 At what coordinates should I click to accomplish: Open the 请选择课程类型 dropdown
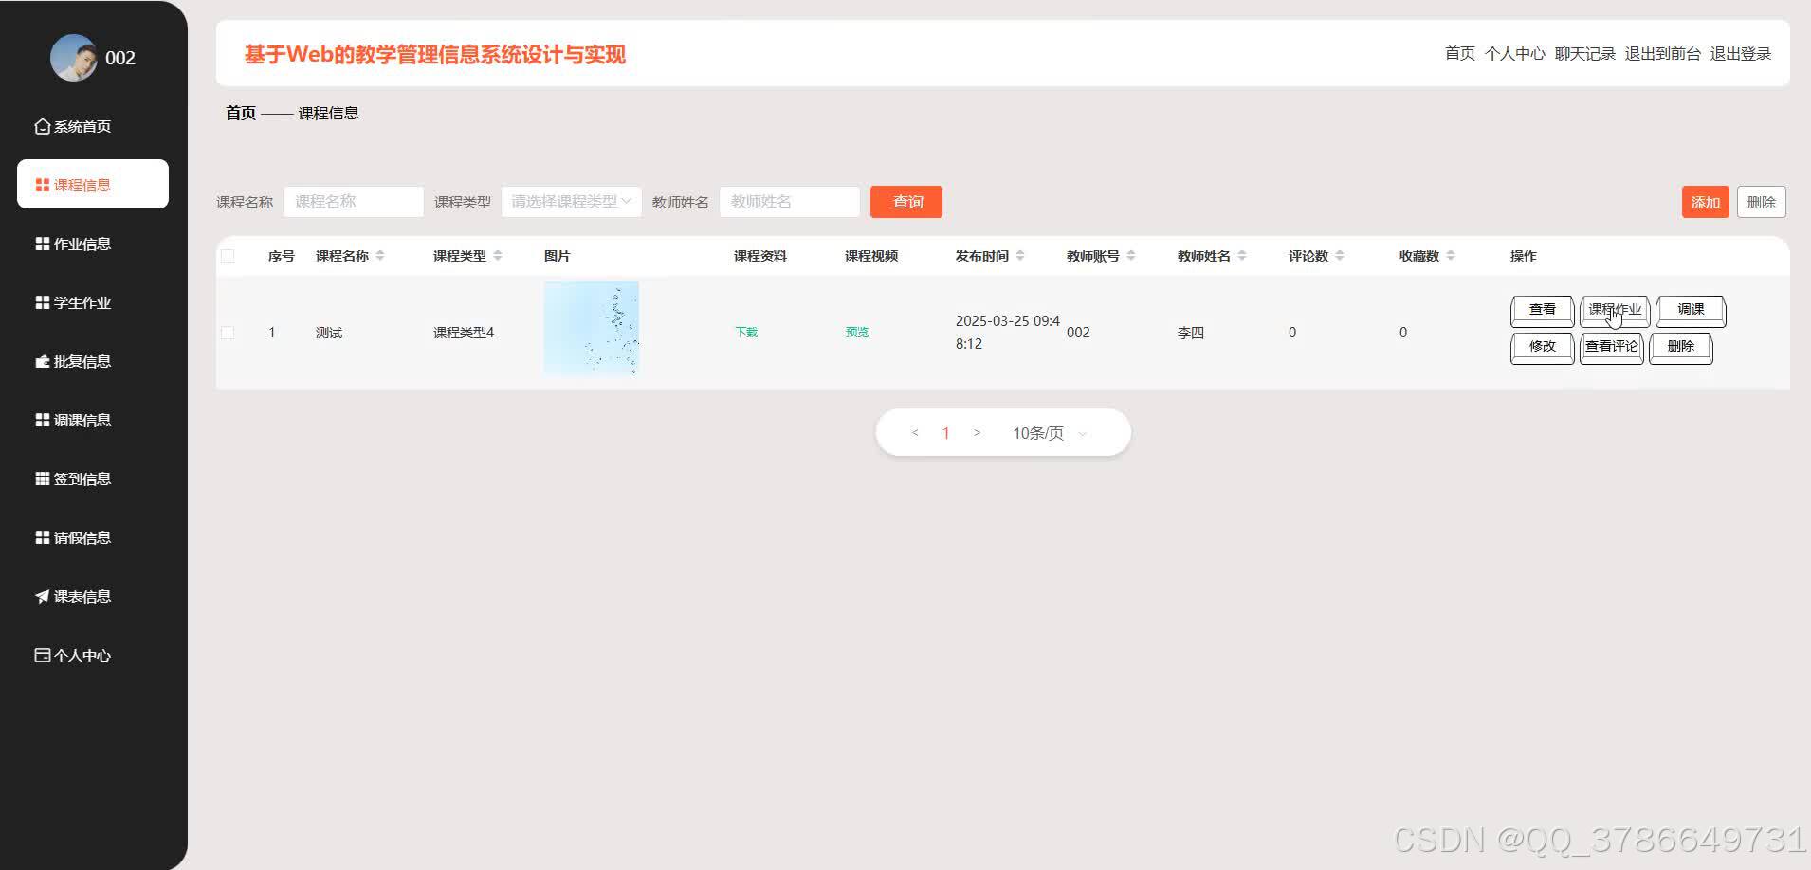570,201
